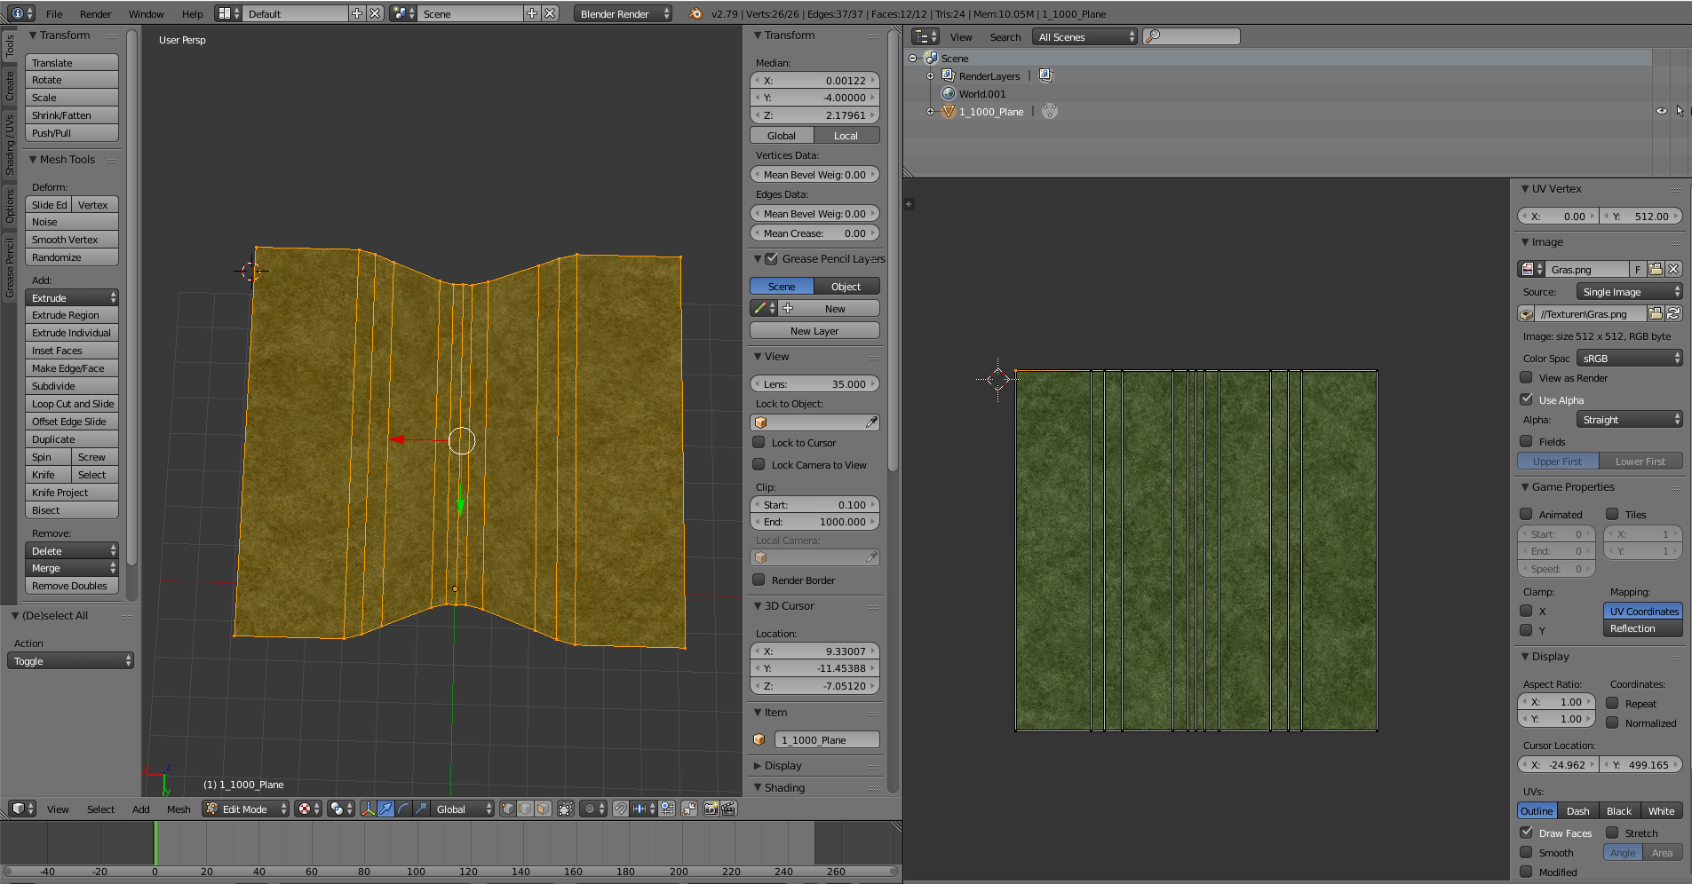Enable the Lock to Cursor checkbox
Viewport: 1692px width, 884px height.
(x=759, y=442)
